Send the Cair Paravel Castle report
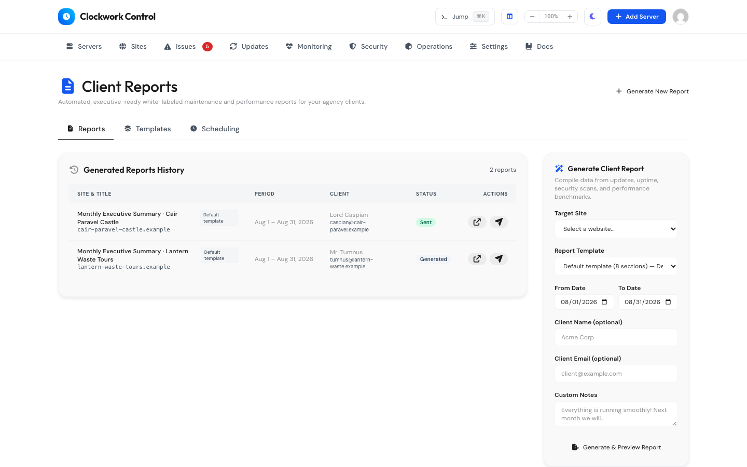Screen dimensions: 747x467 (499, 222)
